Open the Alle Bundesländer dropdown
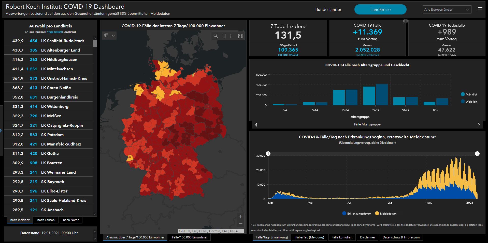This screenshot has height=243, width=488. pyautogui.click(x=447, y=9)
